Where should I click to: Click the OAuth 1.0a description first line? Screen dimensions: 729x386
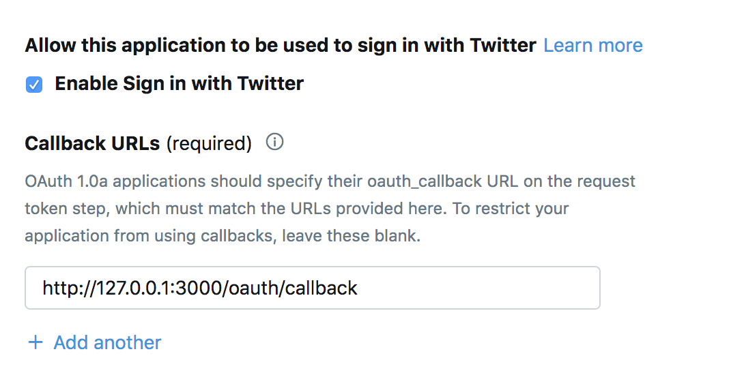(x=330, y=181)
